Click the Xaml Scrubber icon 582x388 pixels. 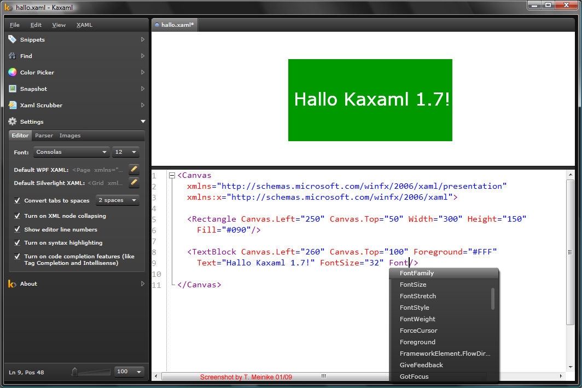point(12,105)
